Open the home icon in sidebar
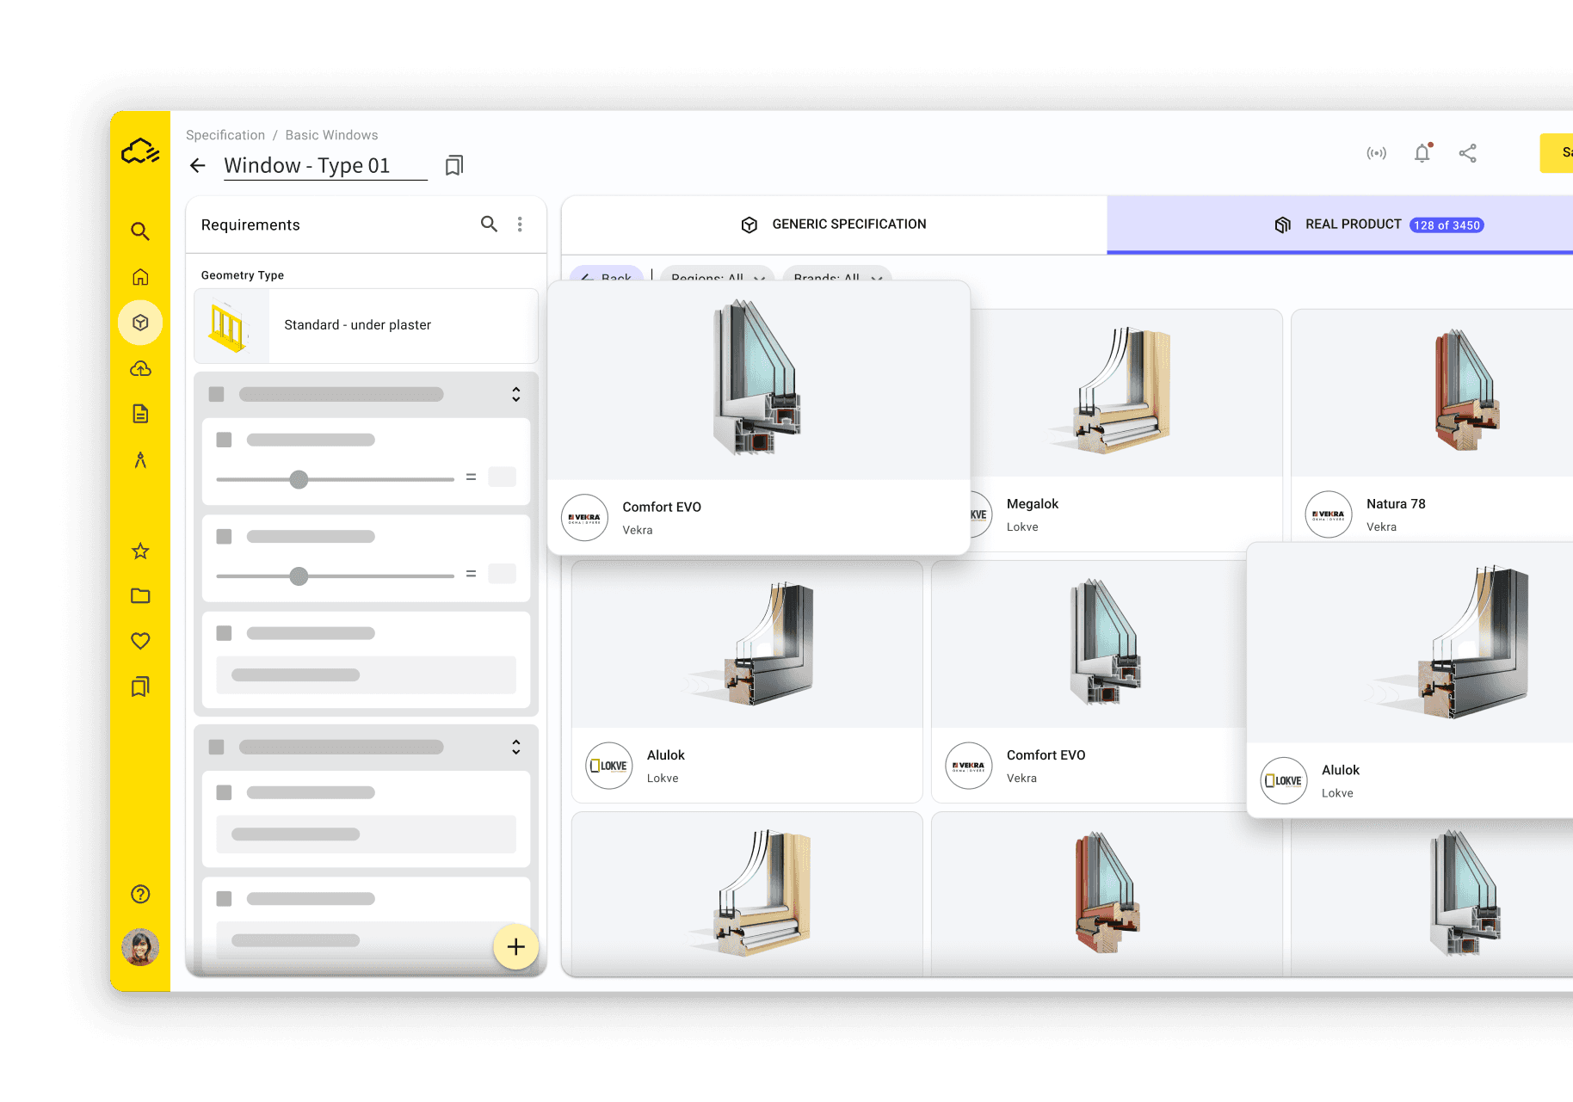Screen dimensions: 1573x1102 tap(140, 277)
